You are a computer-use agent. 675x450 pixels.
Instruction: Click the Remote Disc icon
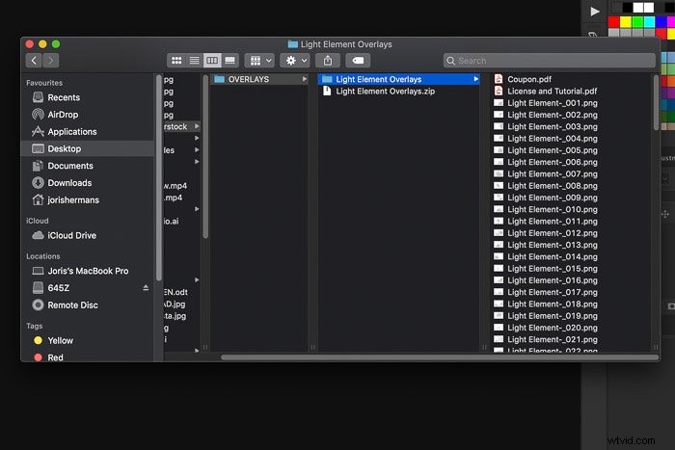38,305
